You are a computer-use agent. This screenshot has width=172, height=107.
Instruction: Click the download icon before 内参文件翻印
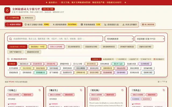pos(123,25)
